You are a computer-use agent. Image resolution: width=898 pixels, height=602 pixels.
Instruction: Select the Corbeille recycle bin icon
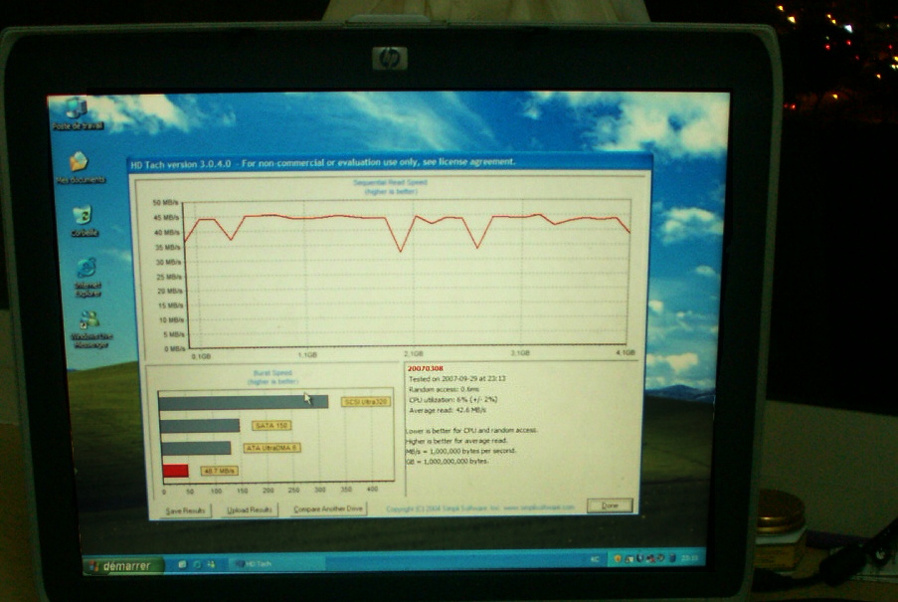tap(85, 221)
